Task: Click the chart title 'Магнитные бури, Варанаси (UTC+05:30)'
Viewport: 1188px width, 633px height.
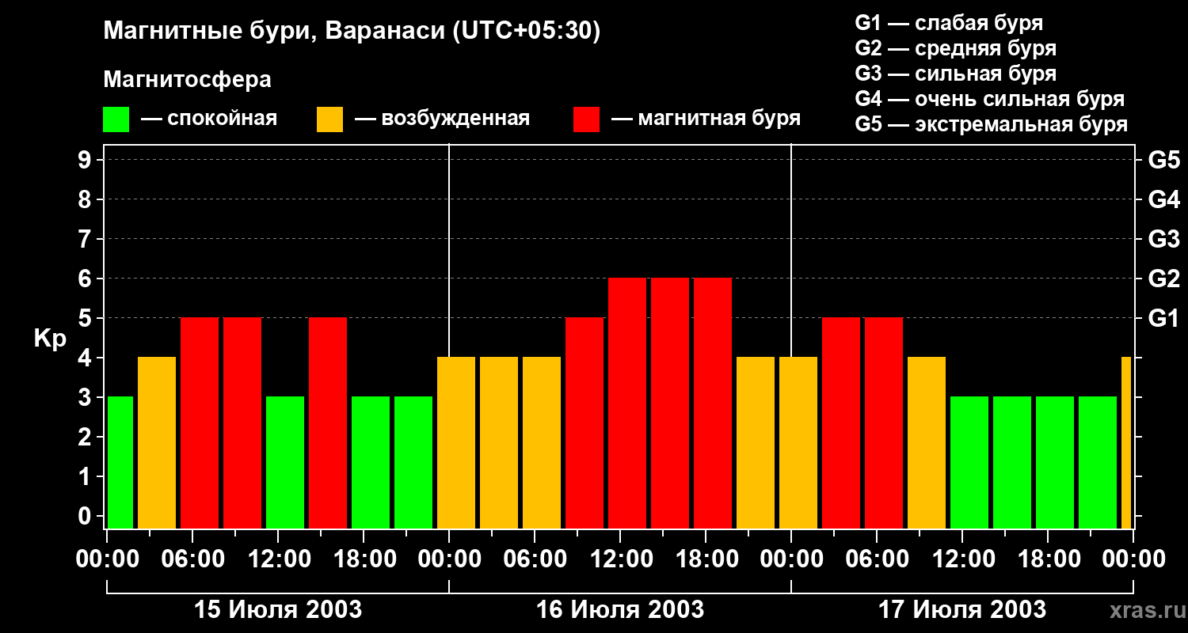Action: point(352,32)
